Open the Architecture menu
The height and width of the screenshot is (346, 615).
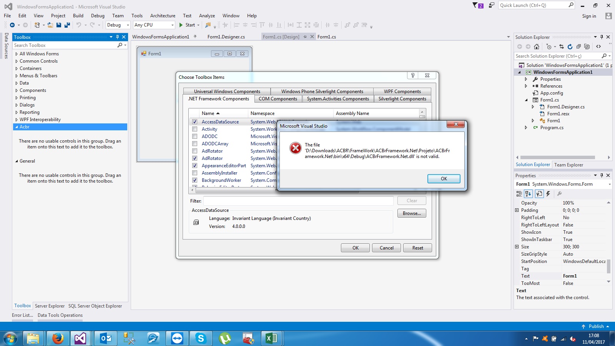[163, 16]
